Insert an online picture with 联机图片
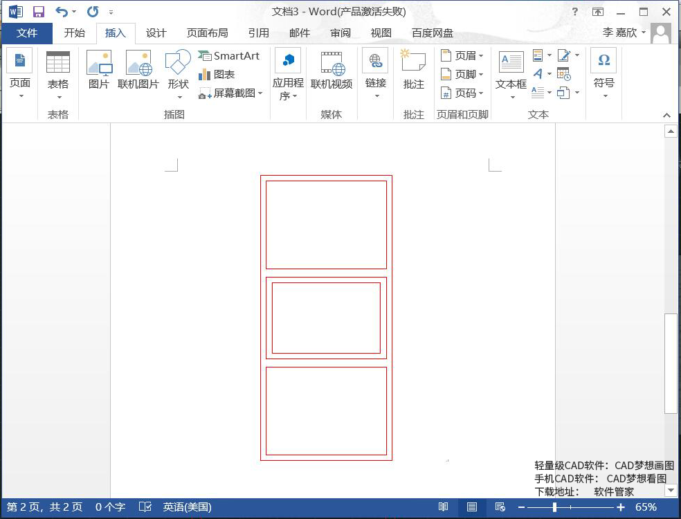Image resolution: width=681 pixels, height=519 pixels. click(138, 69)
